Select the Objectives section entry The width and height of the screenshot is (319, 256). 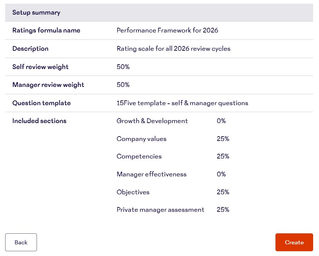[x=133, y=192]
